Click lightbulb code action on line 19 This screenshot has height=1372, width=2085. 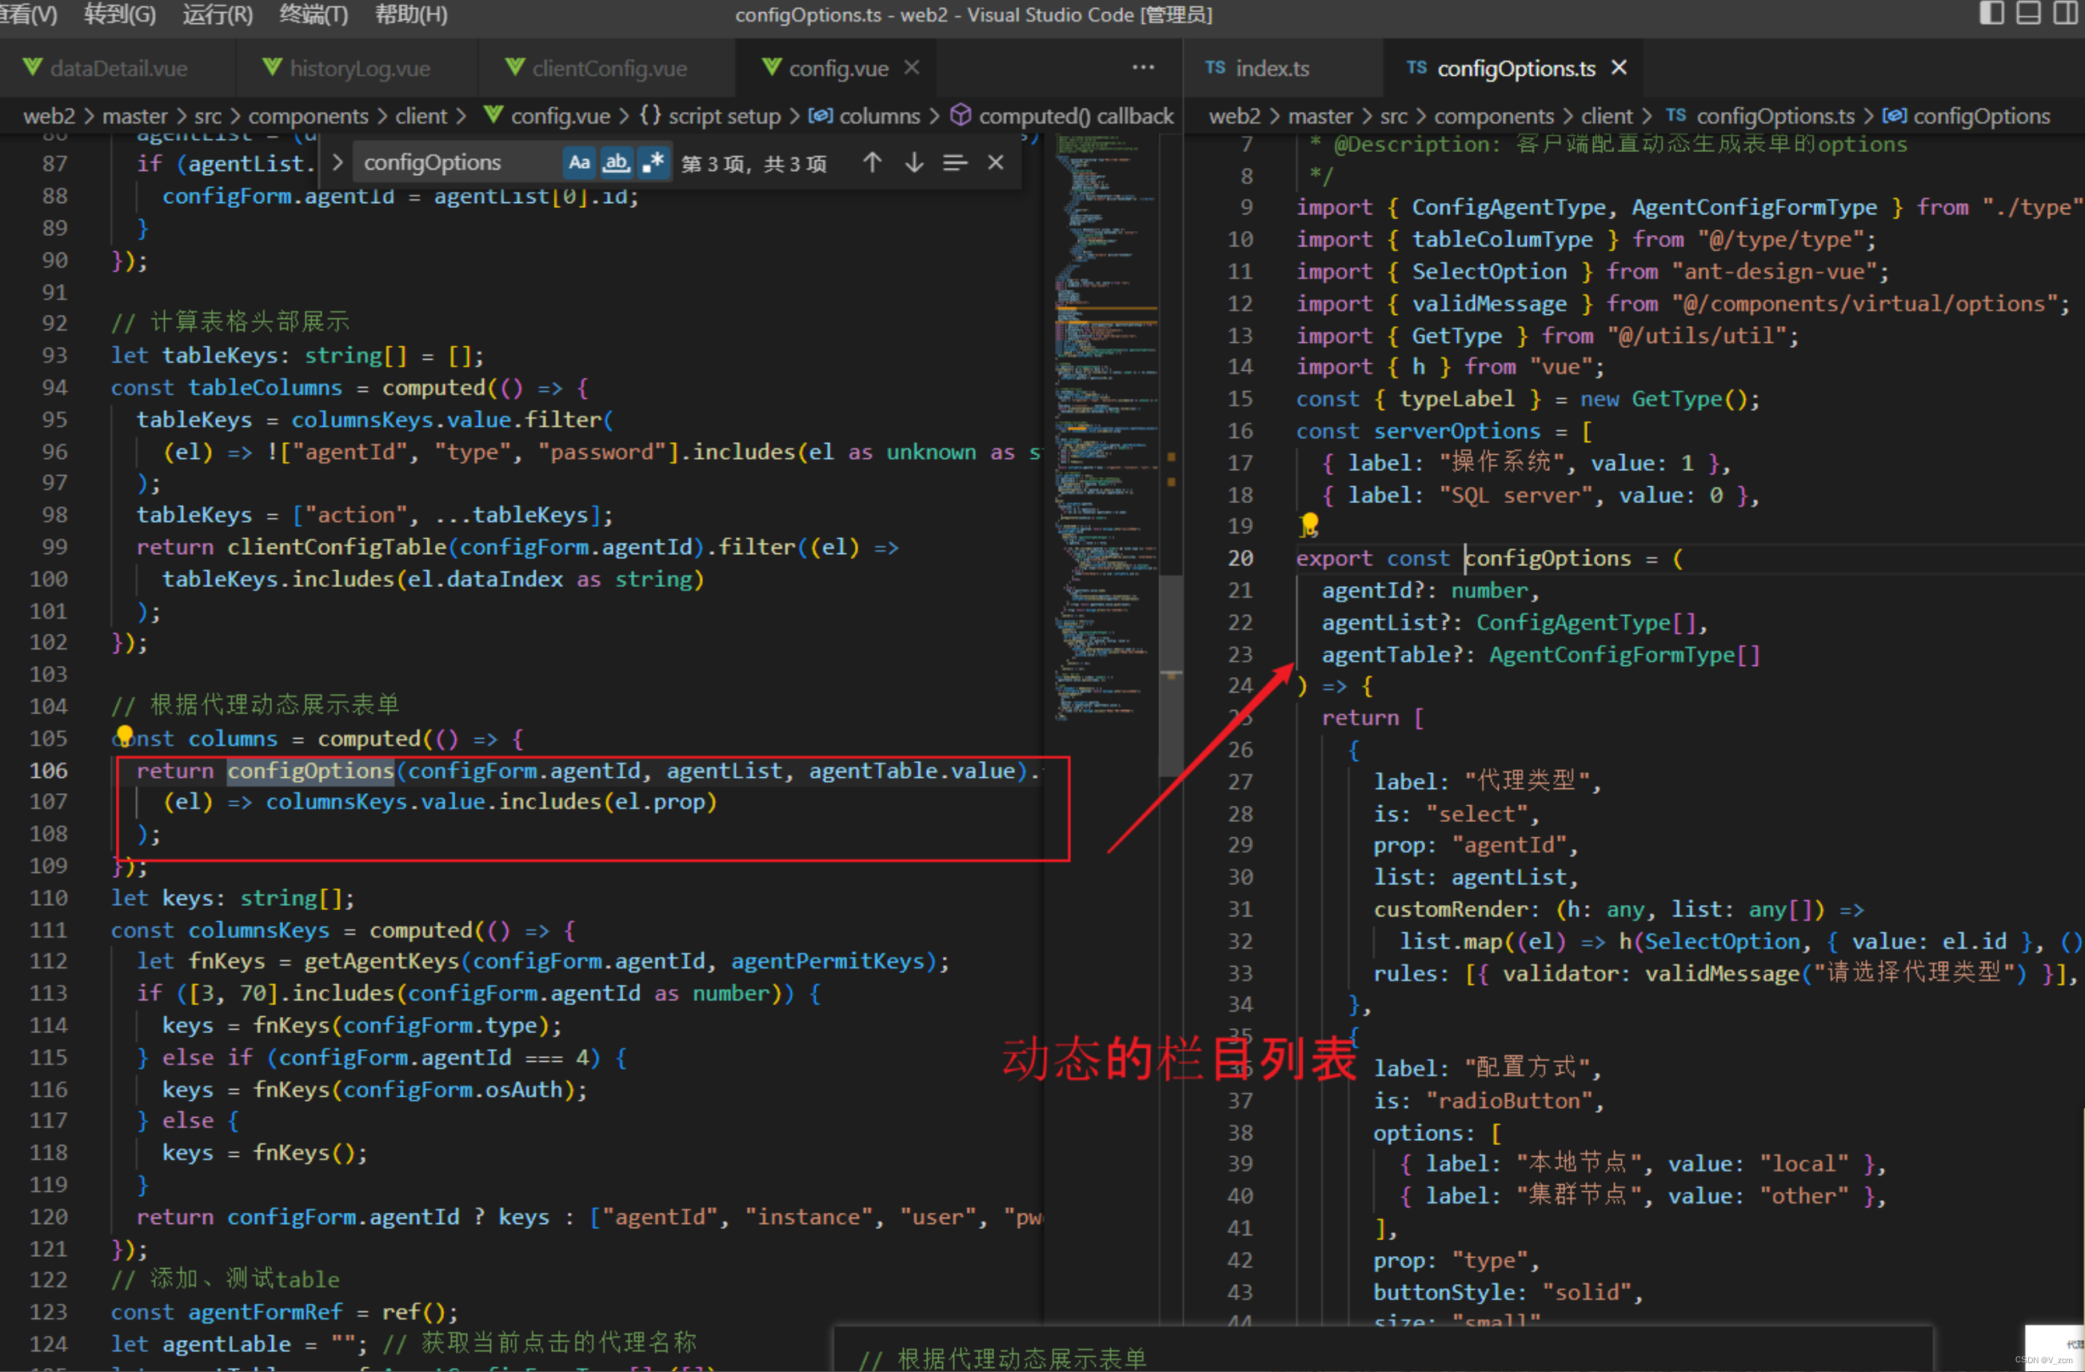click(1310, 524)
